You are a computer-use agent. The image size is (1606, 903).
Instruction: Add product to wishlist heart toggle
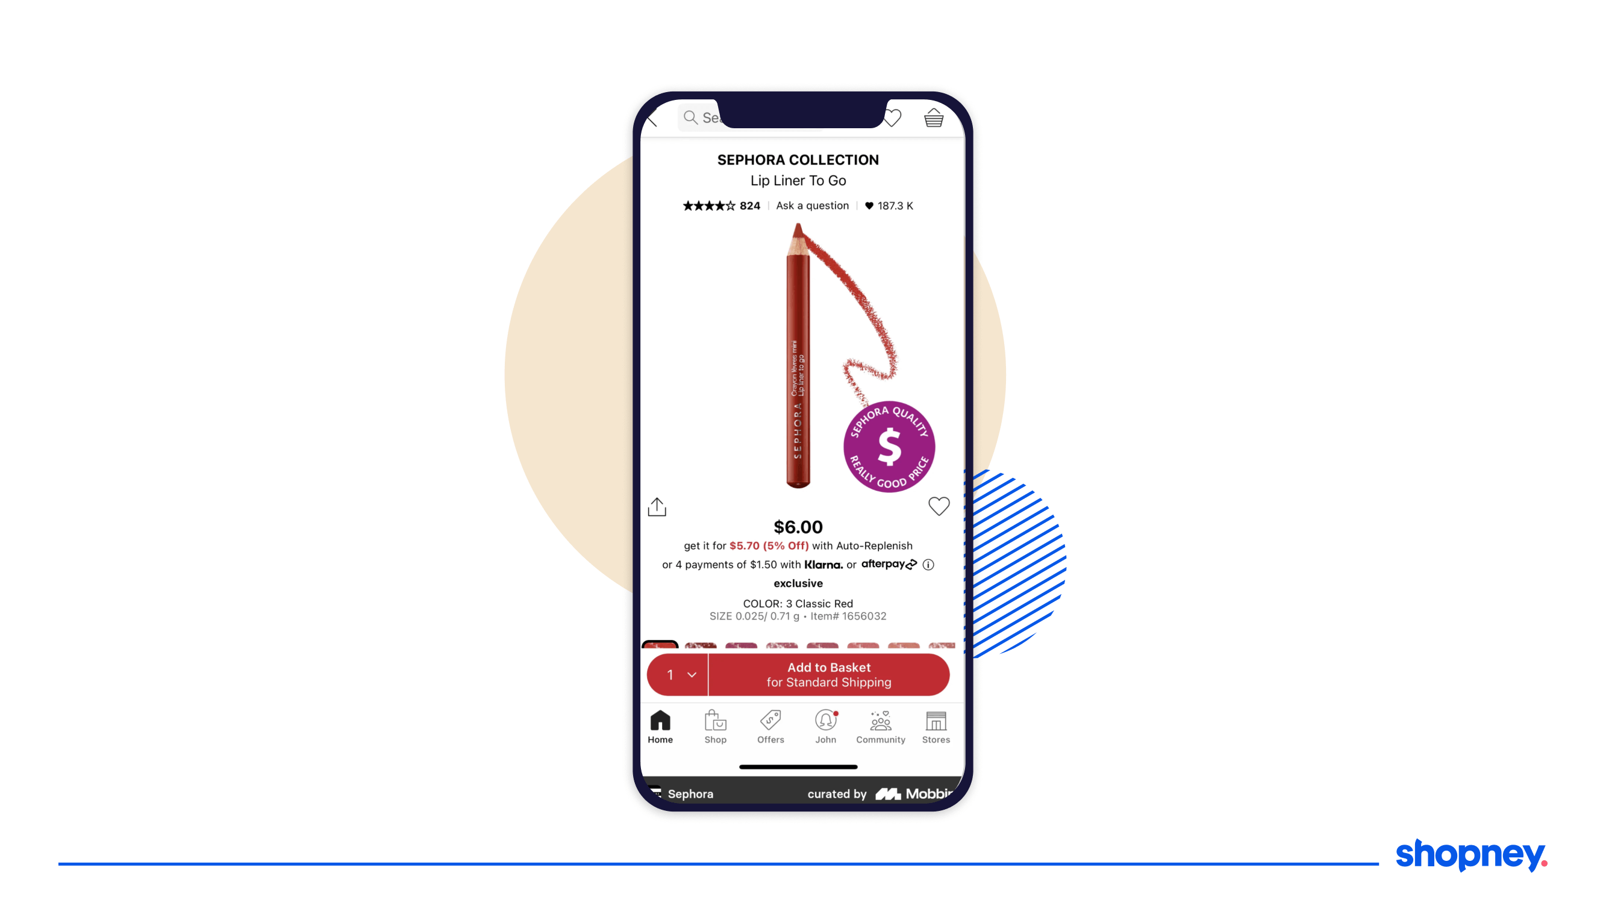[939, 506]
